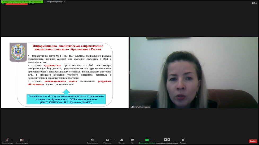Unmute microphone with Включить звук icon

tap(7, 140)
